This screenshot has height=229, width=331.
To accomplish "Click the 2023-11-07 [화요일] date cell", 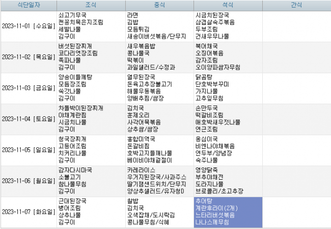I will pyautogui.click(x=28, y=212).
